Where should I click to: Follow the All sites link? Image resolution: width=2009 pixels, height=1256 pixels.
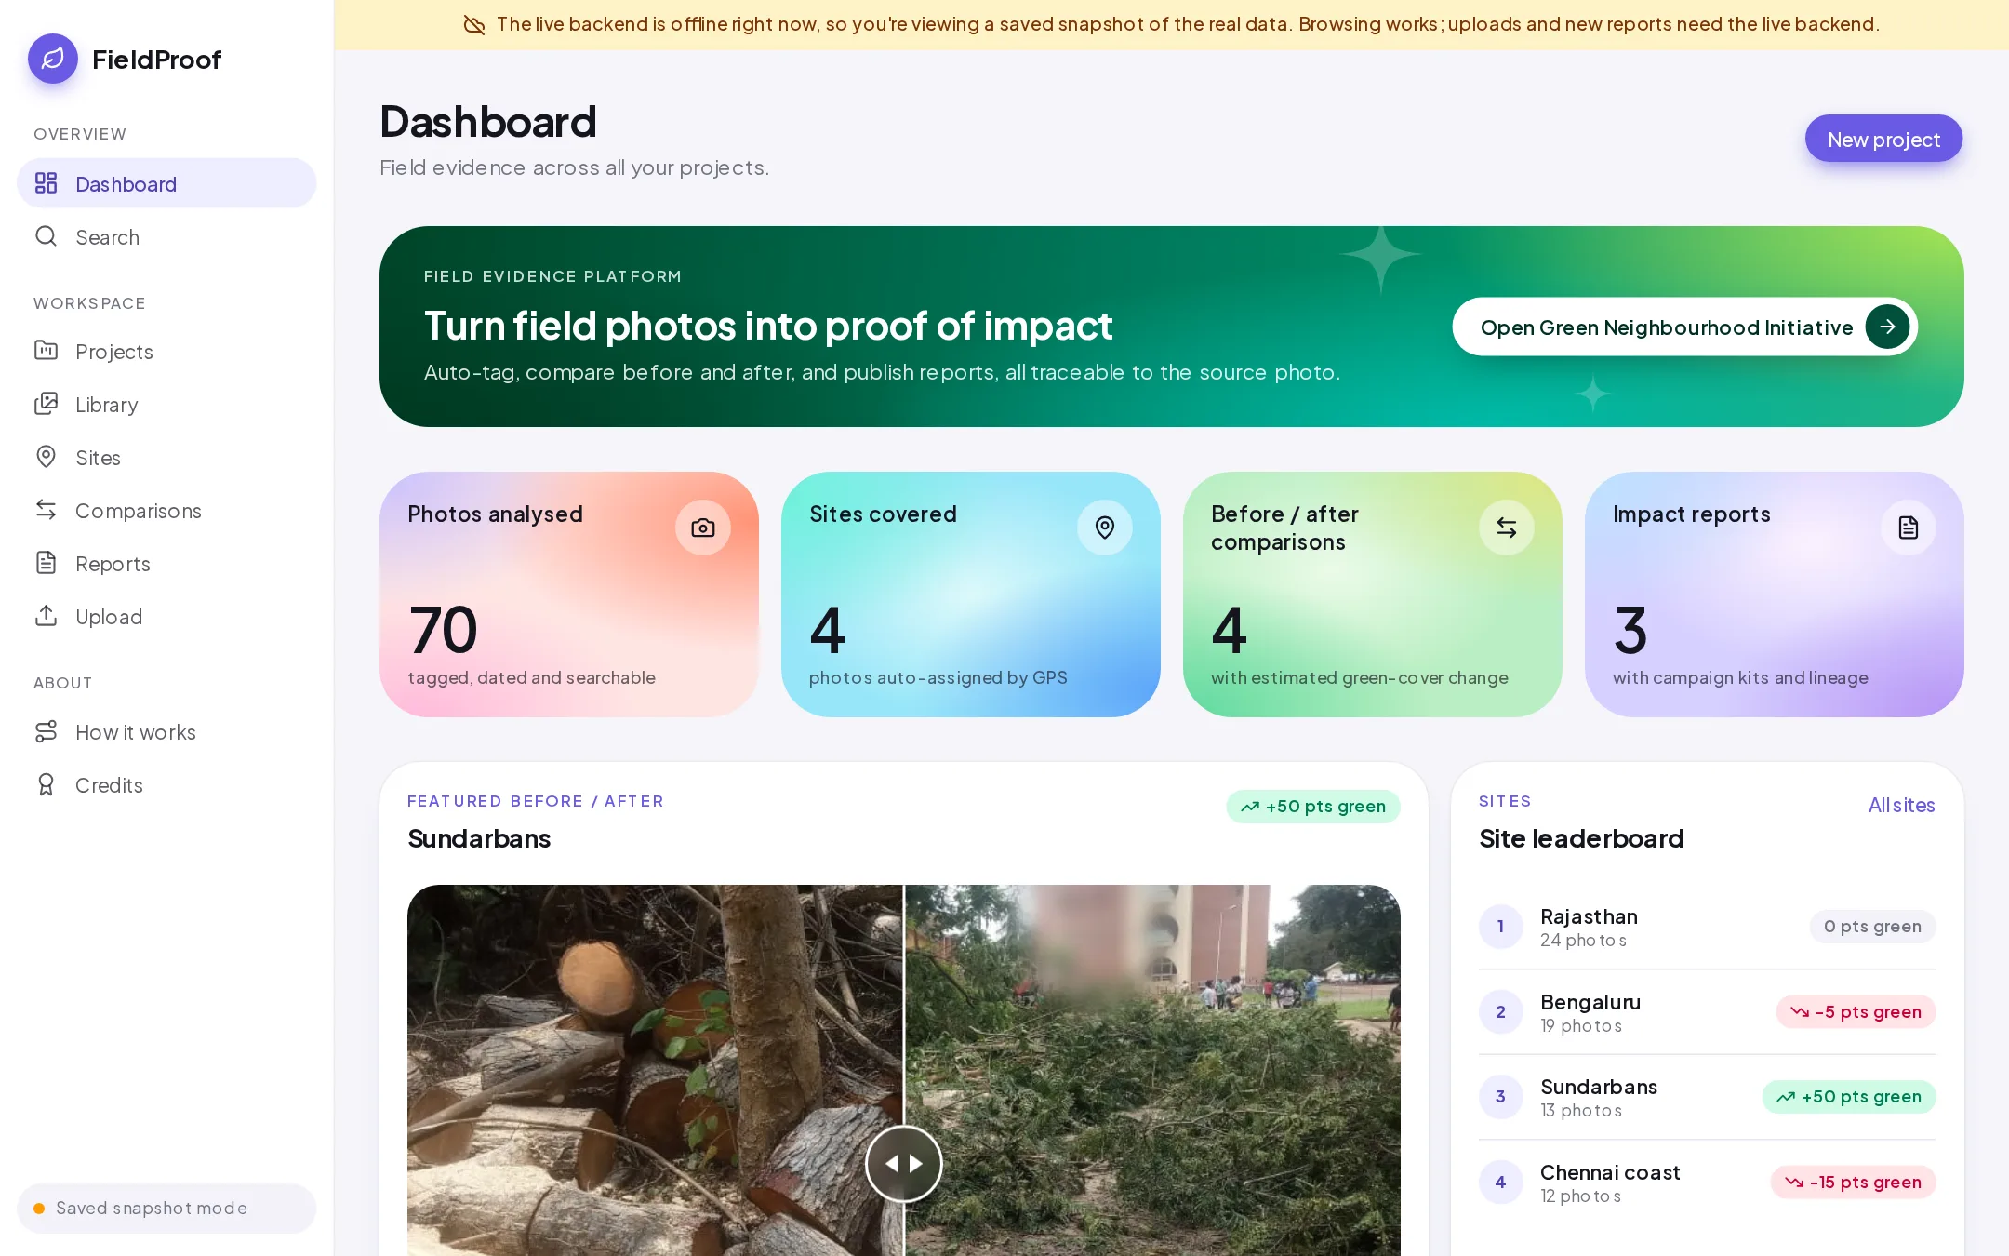[x=1901, y=805]
